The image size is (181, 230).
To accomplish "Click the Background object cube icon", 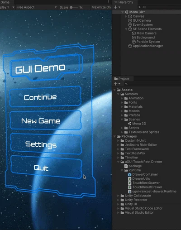I will point(134,38).
